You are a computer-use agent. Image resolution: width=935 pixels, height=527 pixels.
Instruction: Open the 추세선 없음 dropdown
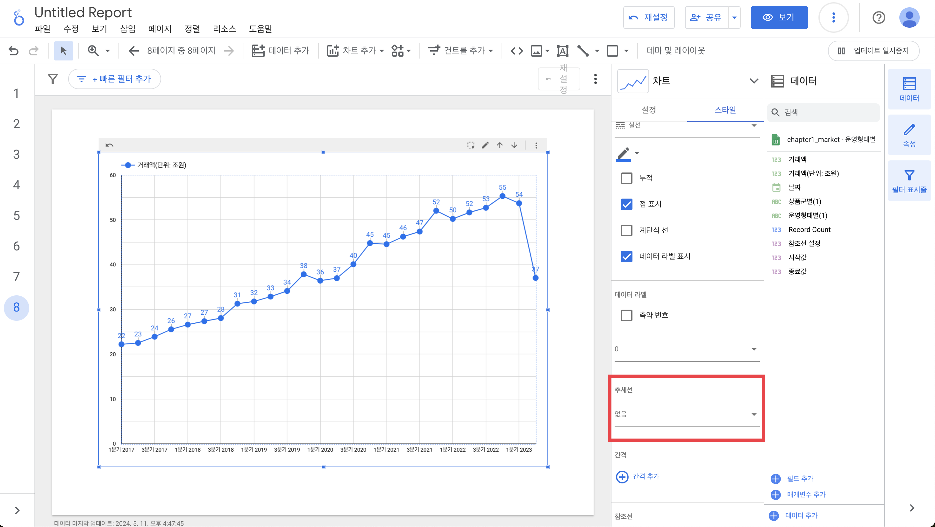pos(686,414)
